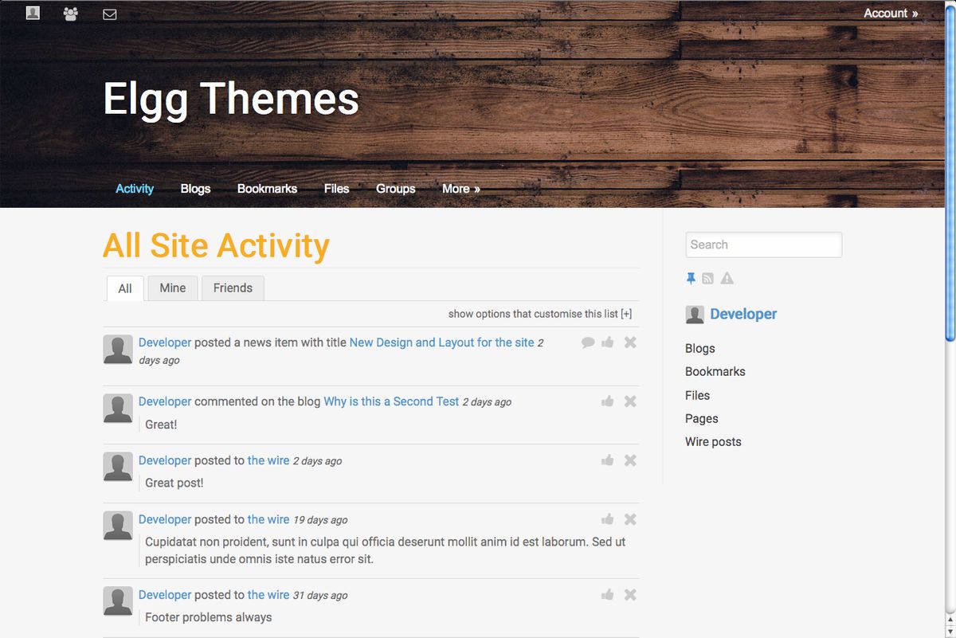This screenshot has width=956, height=638.
Task: Open the RSS feed icon in sidebar
Action: 708,278
